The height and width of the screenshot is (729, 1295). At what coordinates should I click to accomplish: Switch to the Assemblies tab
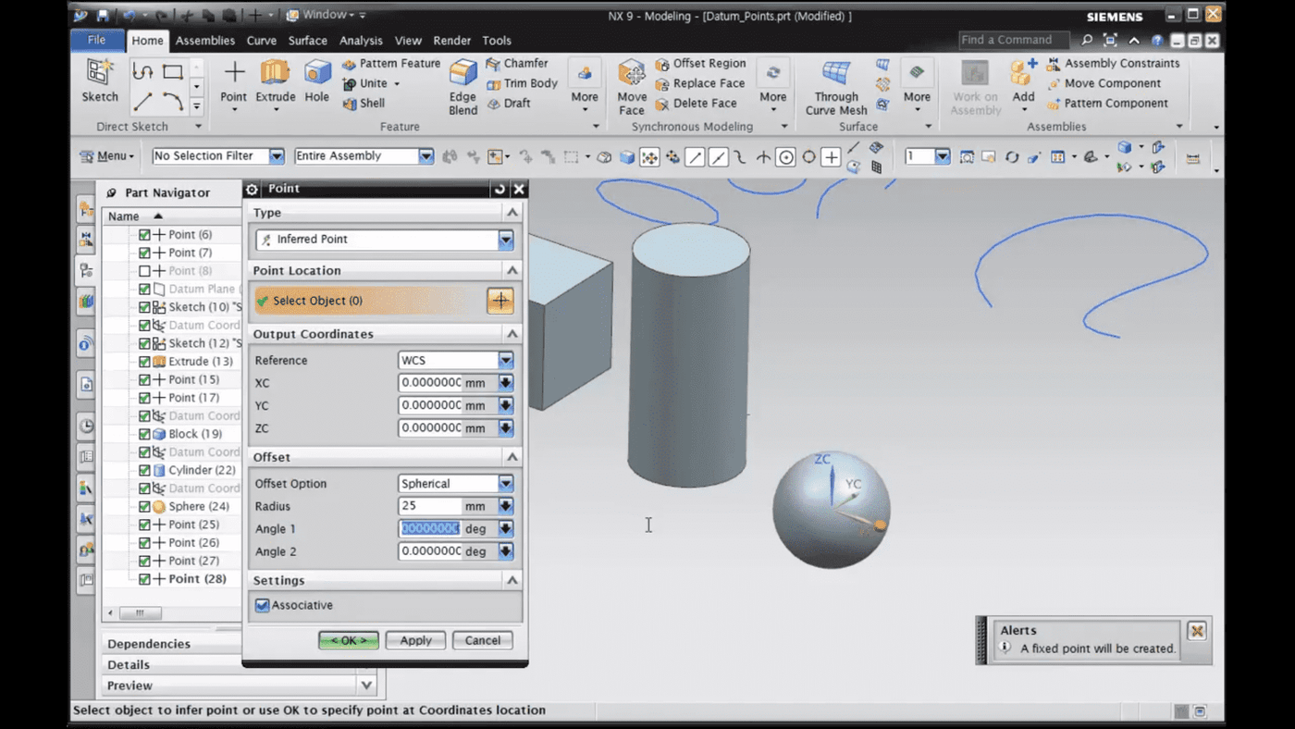(205, 41)
